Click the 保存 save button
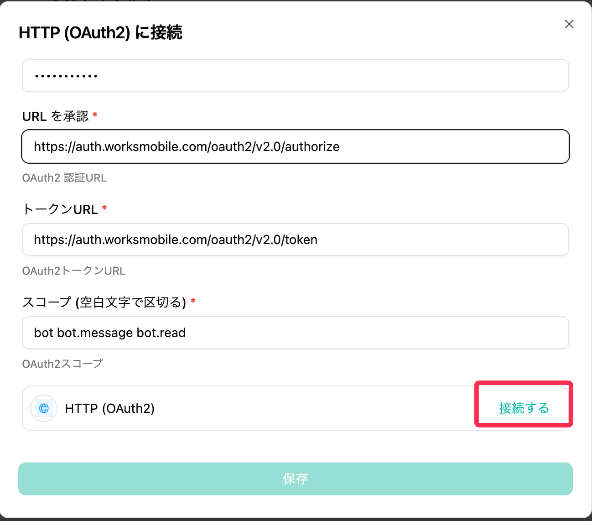Viewport: 592px width, 521px height. (x=296, y=479)
